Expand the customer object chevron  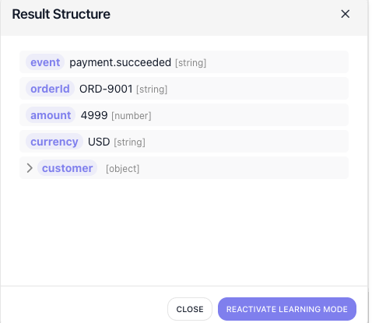tap(30, 168)
